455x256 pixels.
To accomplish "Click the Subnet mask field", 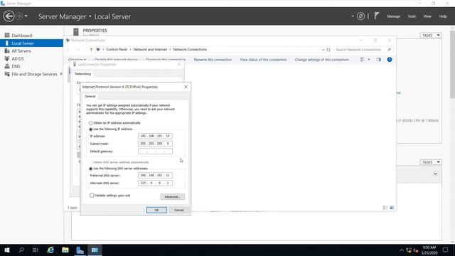I will (x=155, y=144).
